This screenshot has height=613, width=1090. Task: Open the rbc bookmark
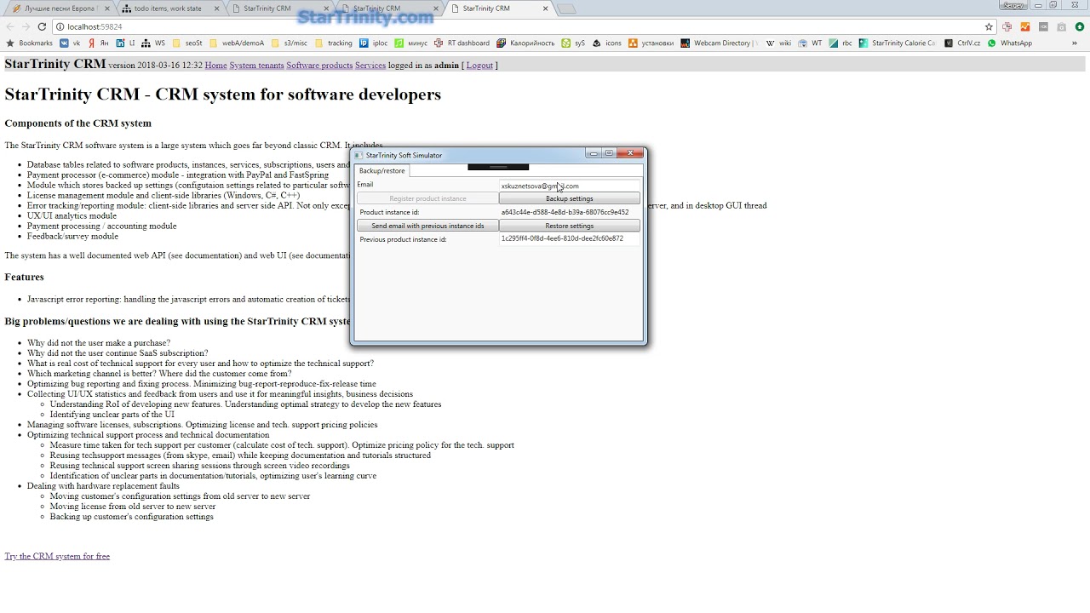840,43
